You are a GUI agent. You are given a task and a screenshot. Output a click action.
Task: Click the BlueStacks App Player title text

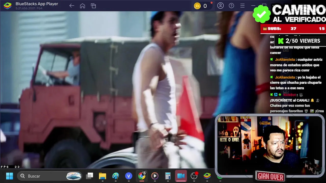pyautogui.click(x=37, y=4)
